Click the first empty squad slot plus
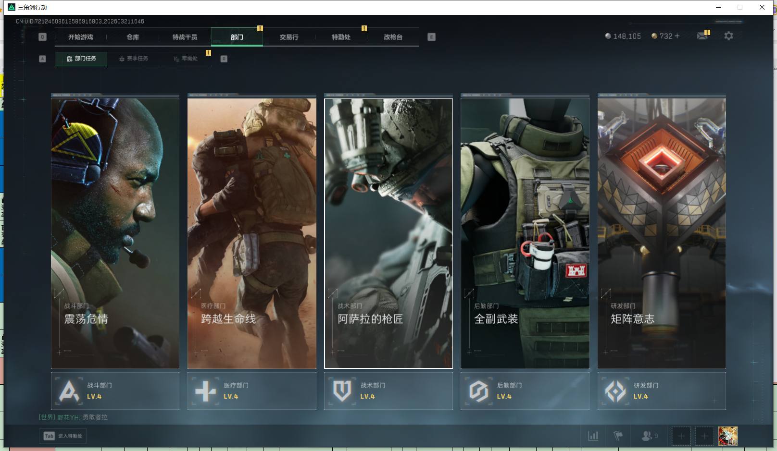The width and height of the screenshot is (777, 451). [x=681, y=436]
